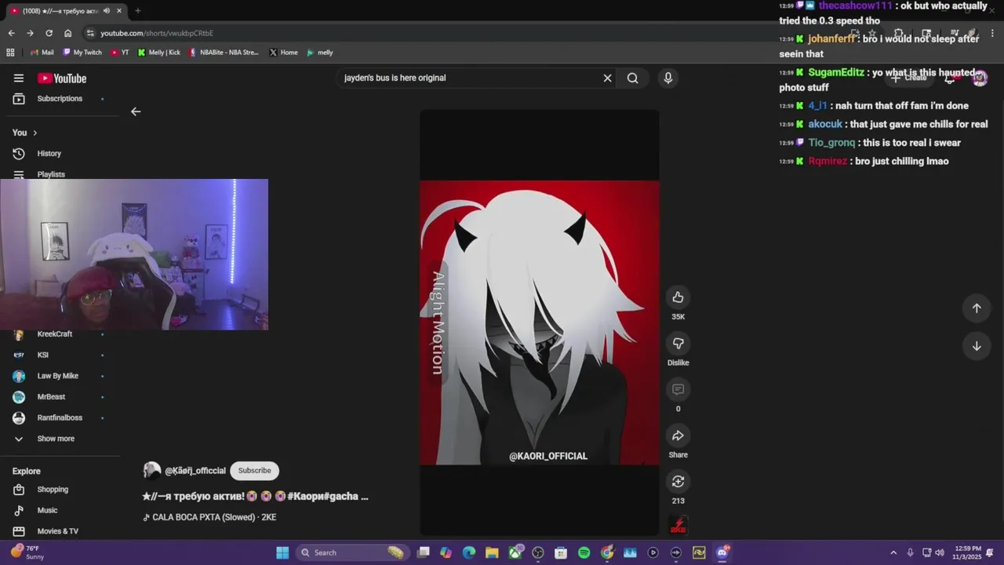Dislike the Short video
Image resolution: width=1004 pixels, height=565 pixels.
coord(678,343)
